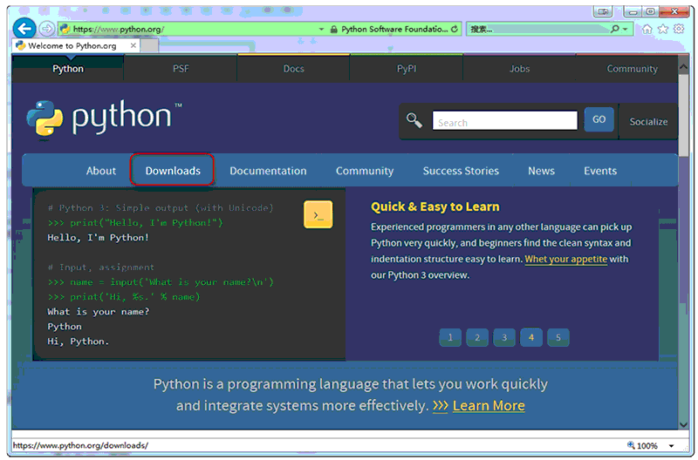Click Downloads in the main menu

click(173, 170)
